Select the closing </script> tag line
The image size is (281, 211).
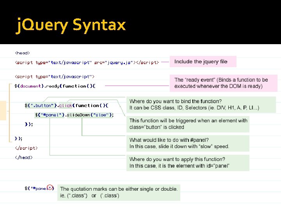pos(27,148)
